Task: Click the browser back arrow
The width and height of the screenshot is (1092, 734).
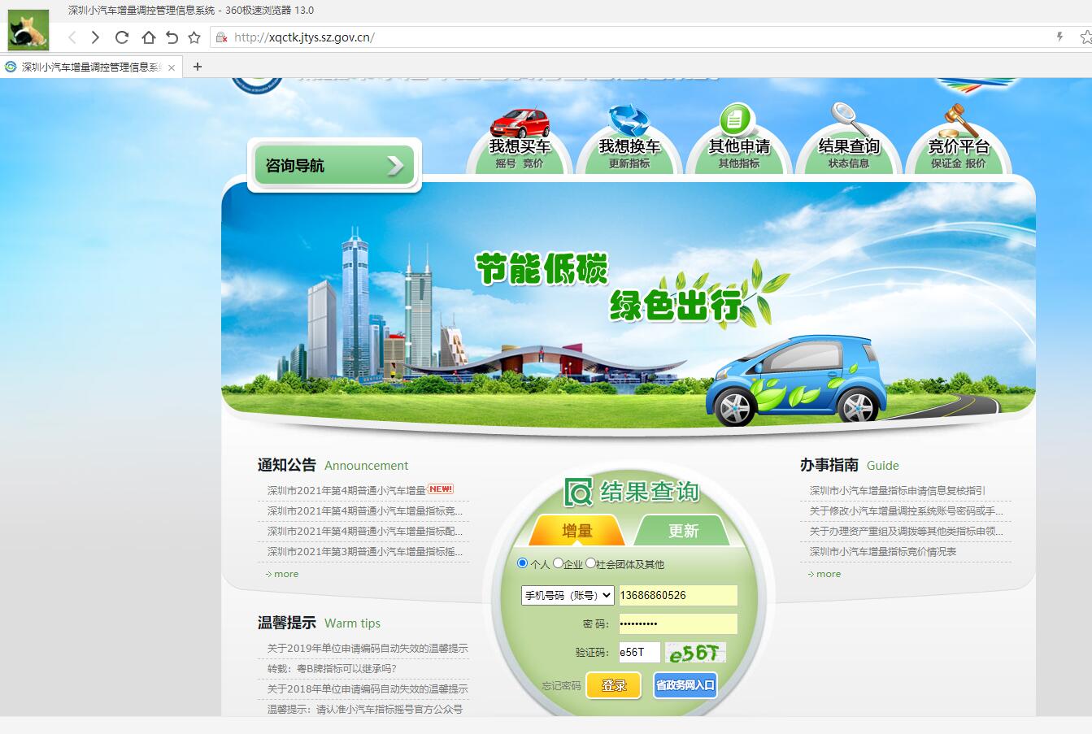Action: [x=72, y=37]
